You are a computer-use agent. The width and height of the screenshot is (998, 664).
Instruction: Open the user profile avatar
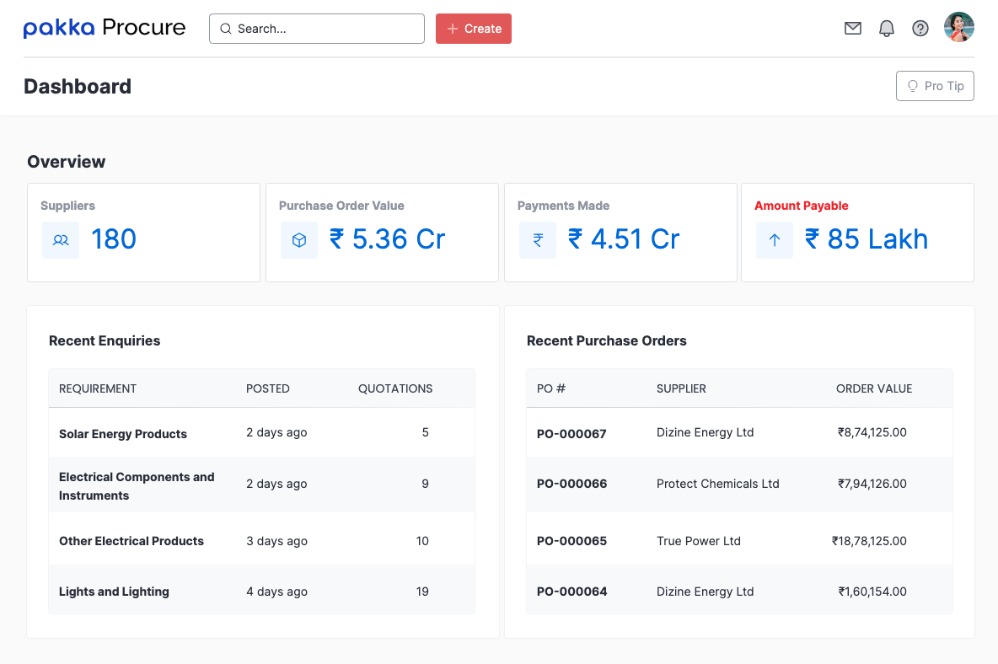point(959,26)
